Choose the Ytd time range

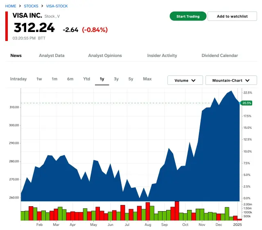click(86, 79)
